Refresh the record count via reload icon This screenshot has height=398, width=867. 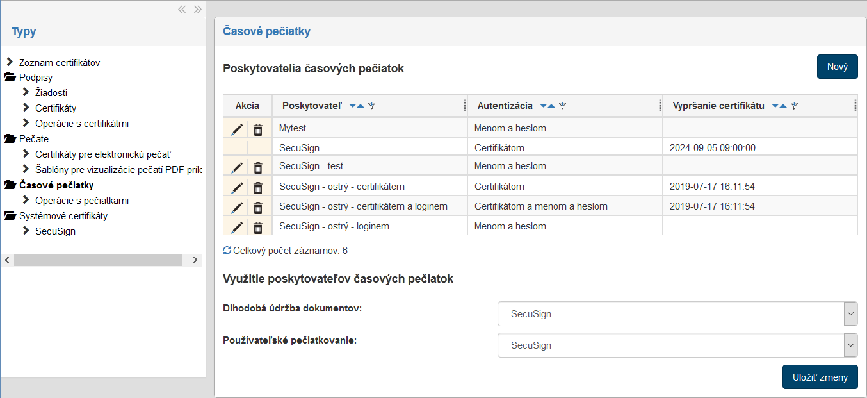[x=227, y=251]
